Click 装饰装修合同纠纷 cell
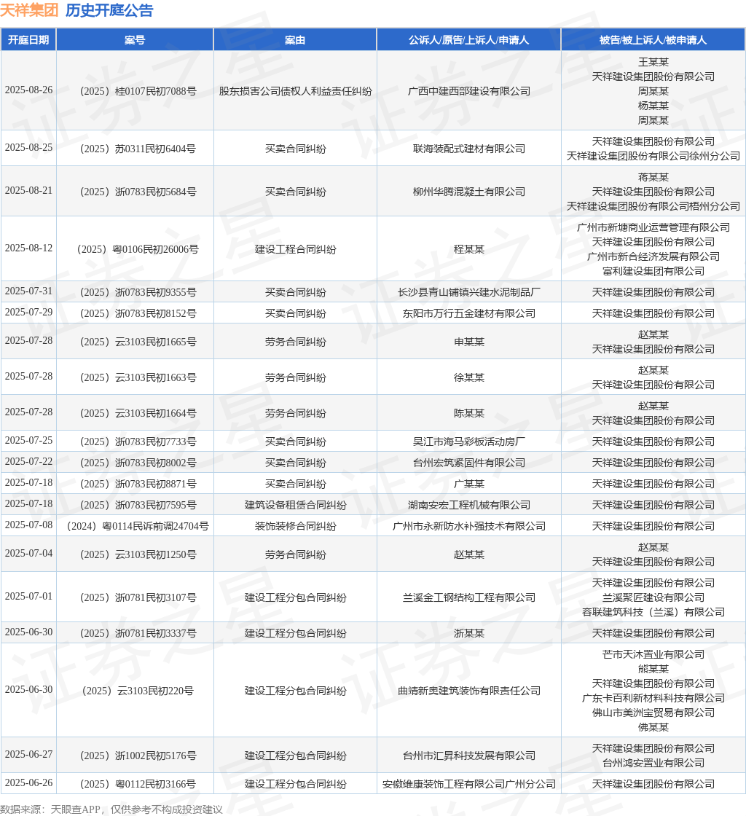Screen dimensions: 746x816 pyautogui.click(x=295, y=527)
